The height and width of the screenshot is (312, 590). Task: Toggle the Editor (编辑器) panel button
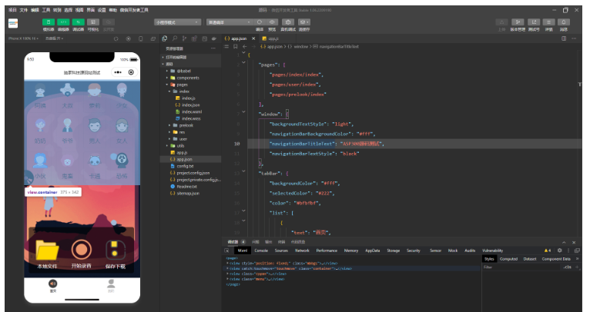tap(63, 22)
